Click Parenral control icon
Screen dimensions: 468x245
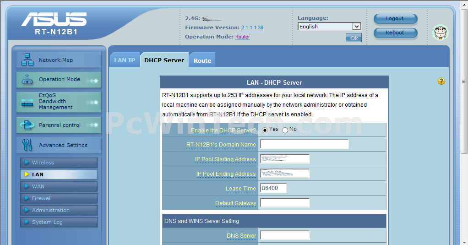point(27,125)
